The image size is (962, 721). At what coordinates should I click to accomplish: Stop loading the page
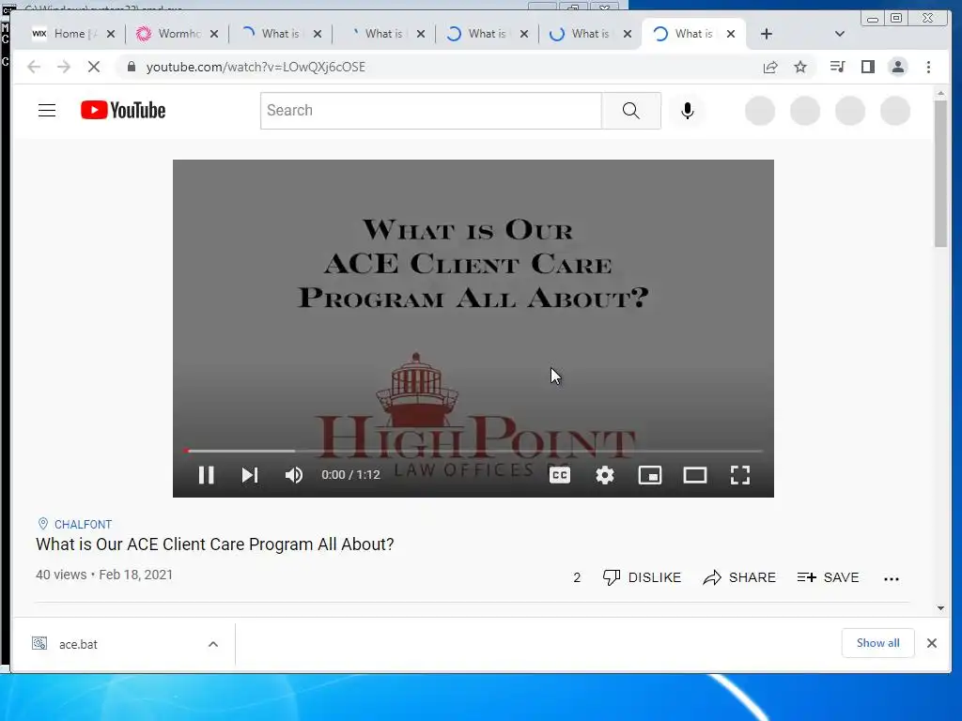coord(94,67)
